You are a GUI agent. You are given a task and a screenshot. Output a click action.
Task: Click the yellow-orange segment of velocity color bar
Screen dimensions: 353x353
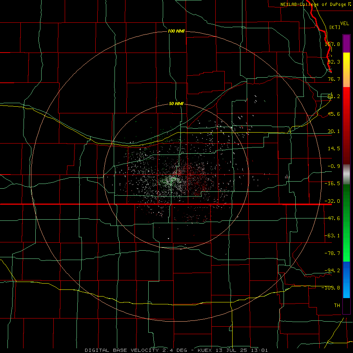coord(346,70)
